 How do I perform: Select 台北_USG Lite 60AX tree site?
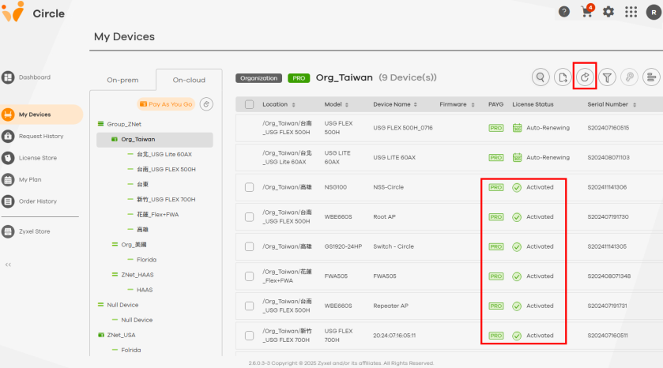click(x=164, y=154)
